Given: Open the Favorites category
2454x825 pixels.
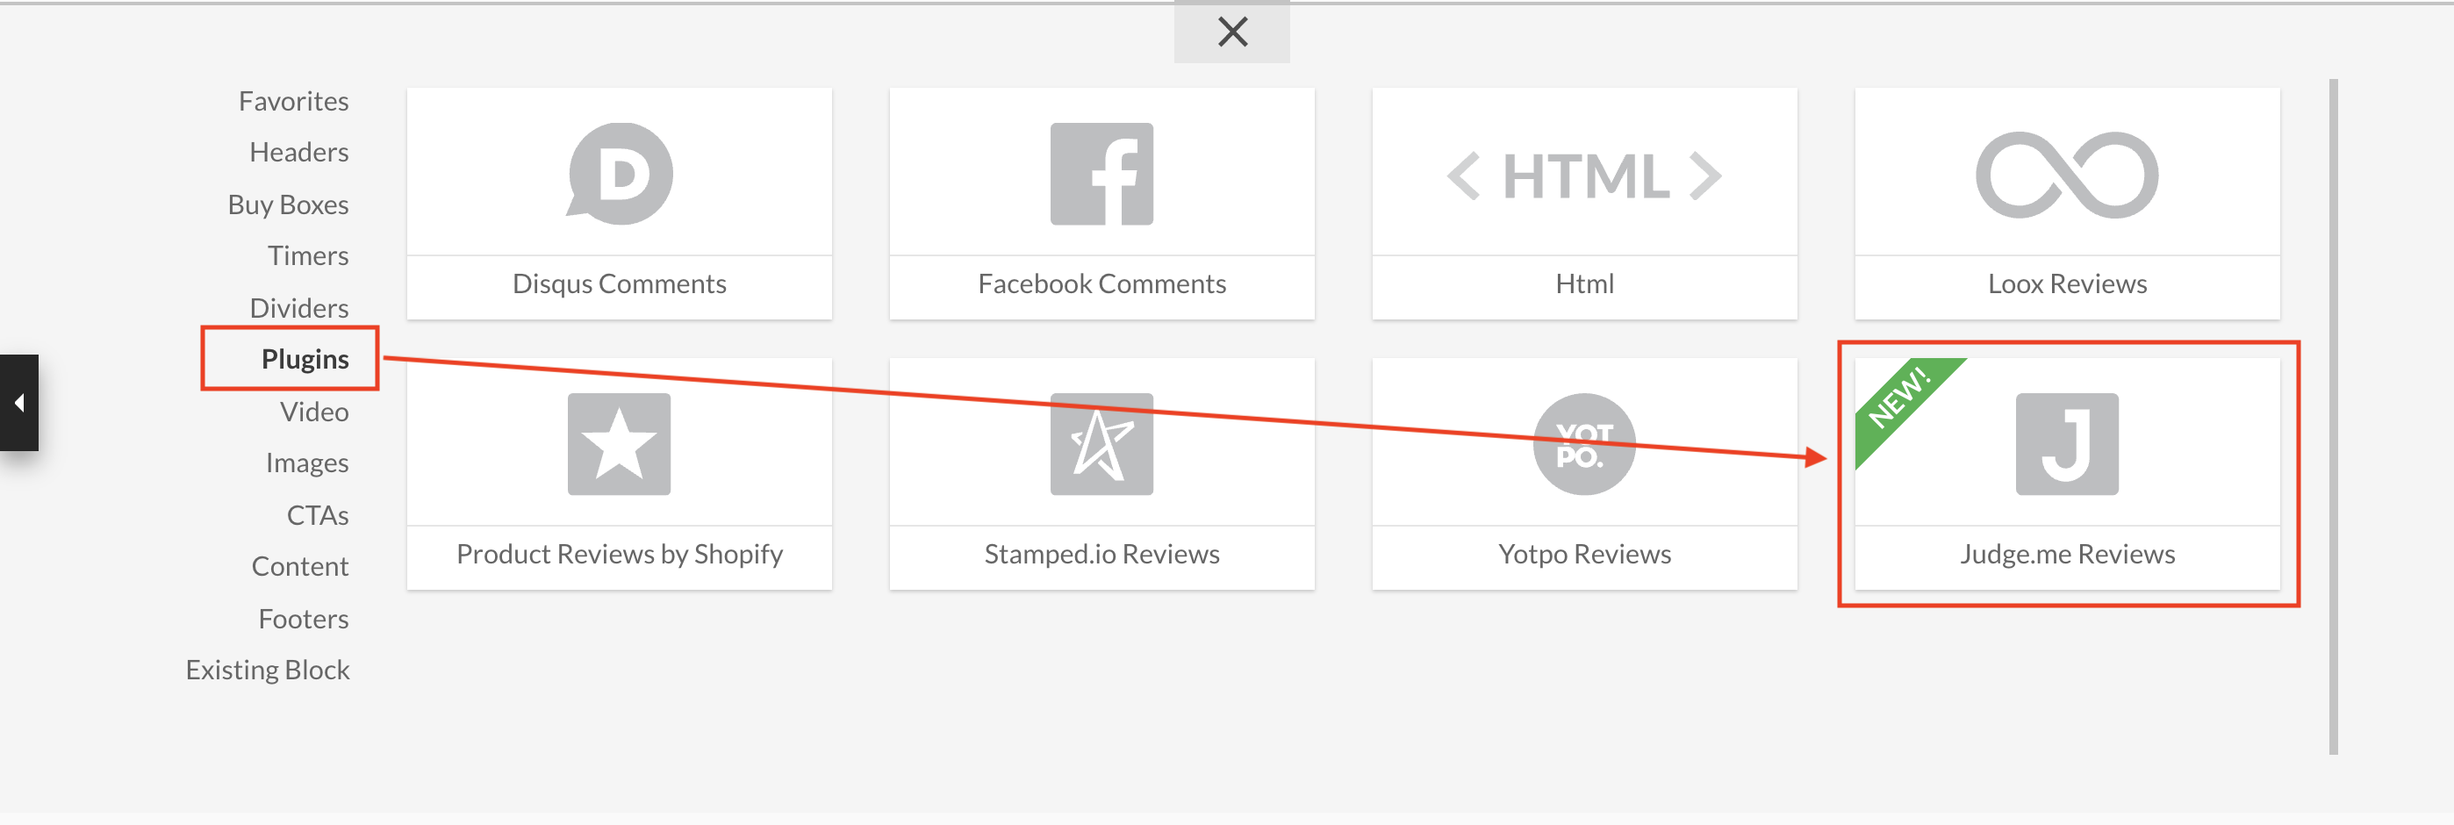Looking at the screenshot, I should click(x=293, y=101).
